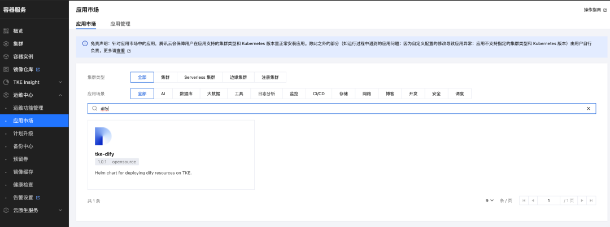Open 应用市场 in sidebar
This screenshot has height=227, width=610.
click(x=34, y=121)
